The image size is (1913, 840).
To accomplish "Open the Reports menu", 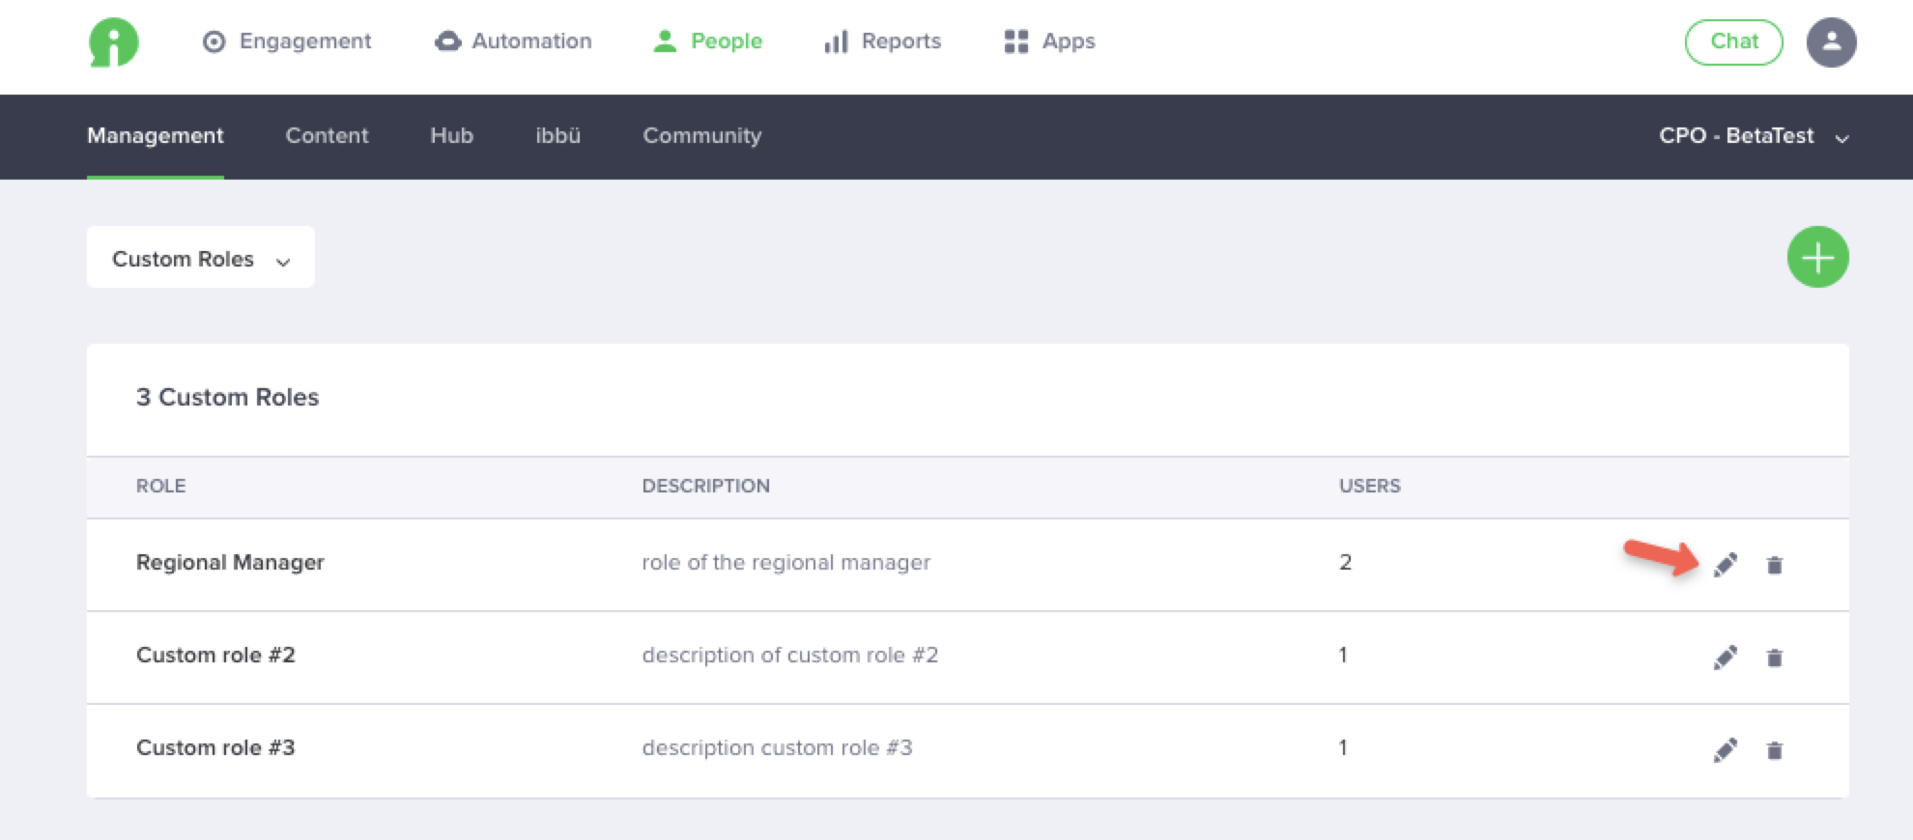I will (x=882, y=42).
